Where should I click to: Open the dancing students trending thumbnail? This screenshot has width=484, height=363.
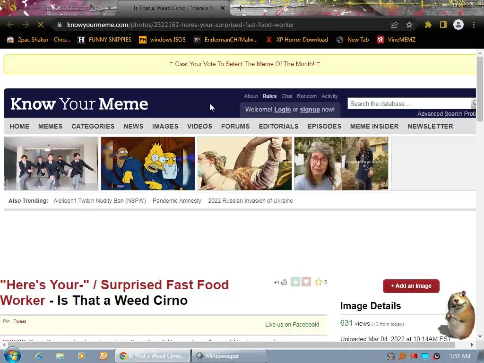click(x=51, y=163)
